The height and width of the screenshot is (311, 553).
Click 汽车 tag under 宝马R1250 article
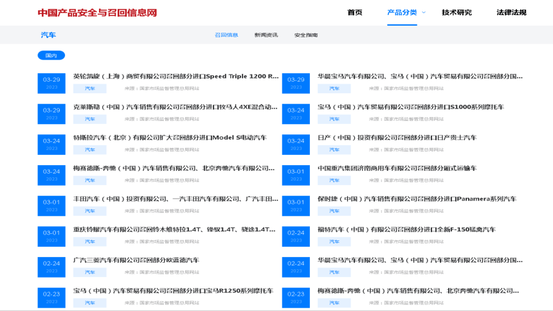(x=90, y=303)
